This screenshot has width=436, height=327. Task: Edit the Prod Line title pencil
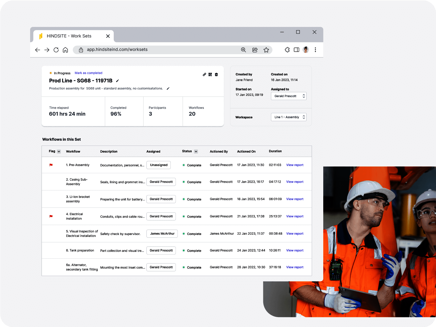click(117, 81)
